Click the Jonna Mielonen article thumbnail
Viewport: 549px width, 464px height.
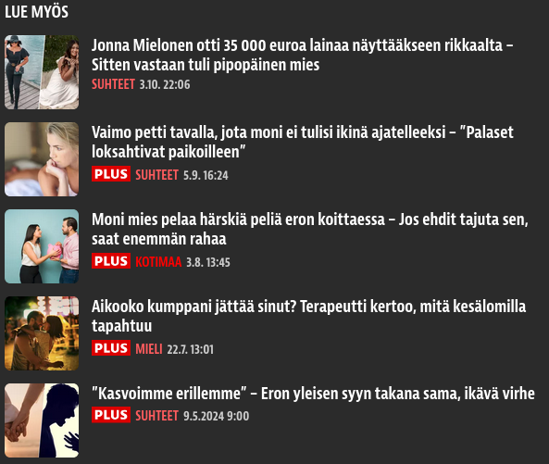pyautogui.click(x=42, y=72)
